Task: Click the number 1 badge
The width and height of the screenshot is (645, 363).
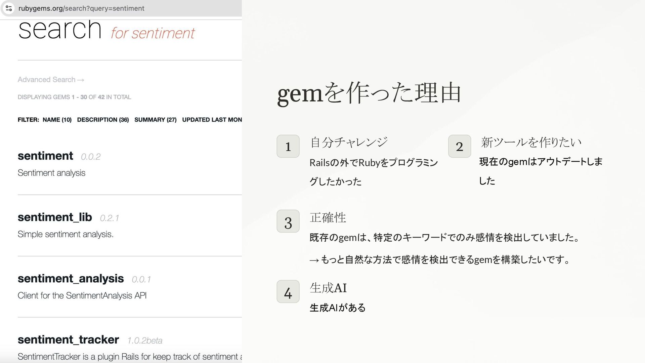Action: point(288,146)
